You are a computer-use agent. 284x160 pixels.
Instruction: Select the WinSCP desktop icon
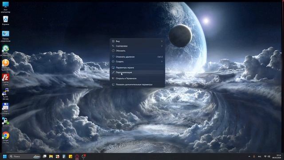[5, 122]
